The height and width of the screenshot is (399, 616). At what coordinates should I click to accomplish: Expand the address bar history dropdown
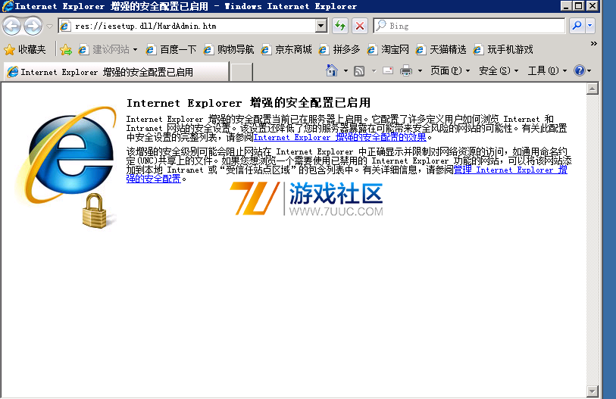[321, 26]
